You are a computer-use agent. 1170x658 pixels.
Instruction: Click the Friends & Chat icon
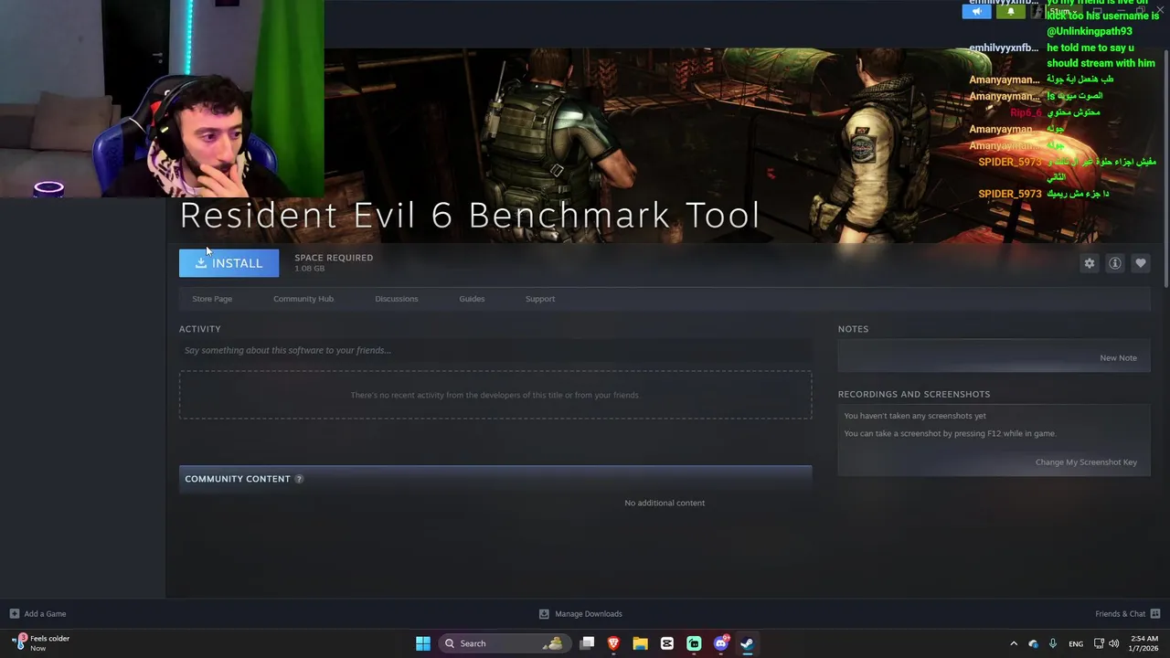click(1155, 614)
